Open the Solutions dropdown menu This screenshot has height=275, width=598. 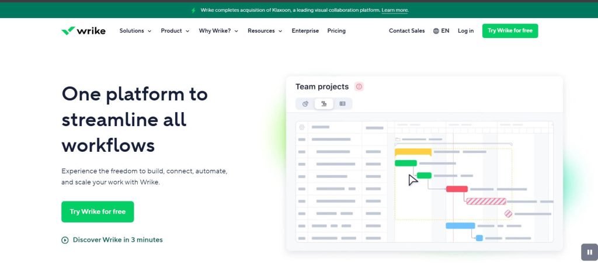coord(135,31)
